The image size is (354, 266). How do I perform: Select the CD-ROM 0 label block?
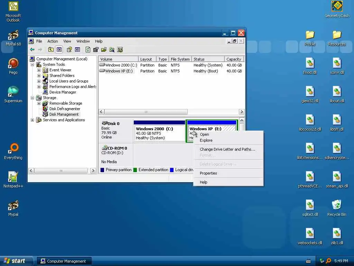point(115,155)
